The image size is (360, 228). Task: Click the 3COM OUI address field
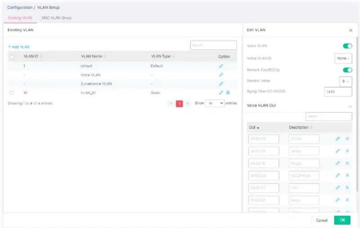[x=264, y=139]
